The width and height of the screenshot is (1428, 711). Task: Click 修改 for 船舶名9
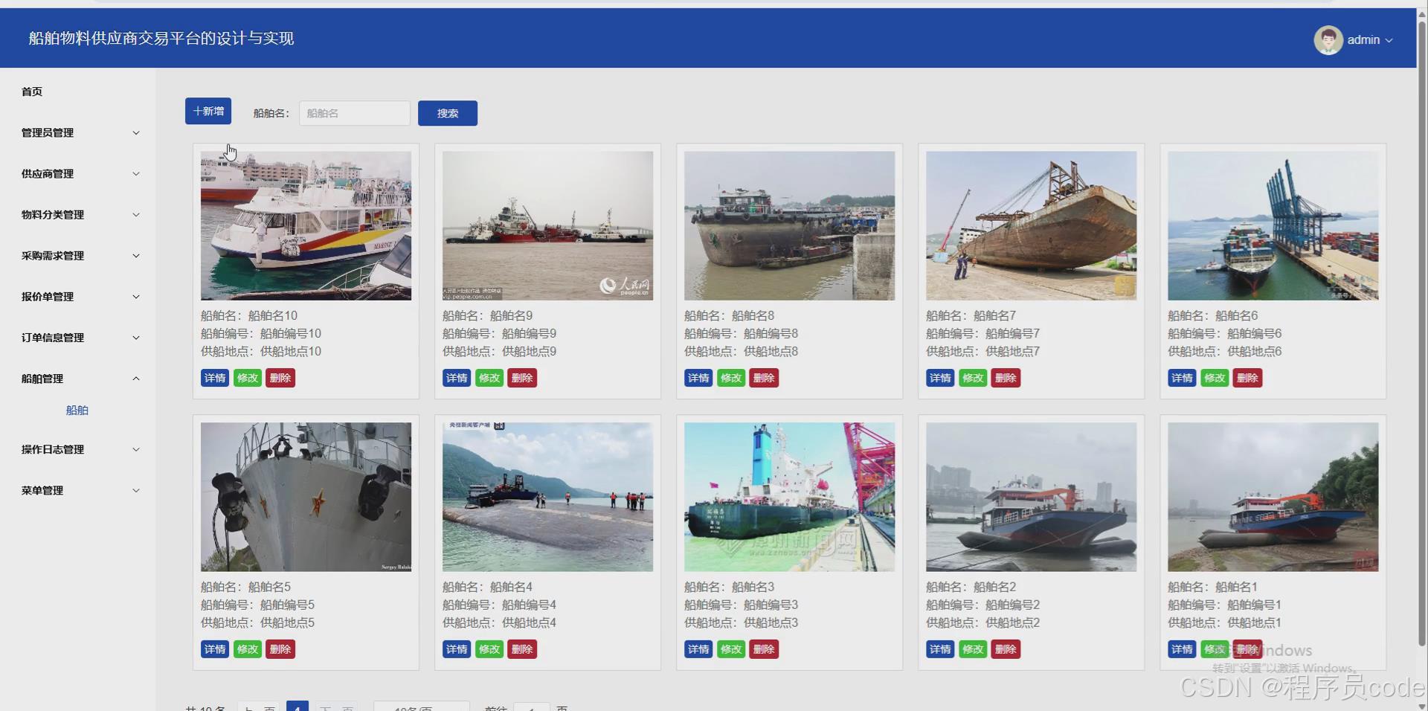[x=489, y=378]
